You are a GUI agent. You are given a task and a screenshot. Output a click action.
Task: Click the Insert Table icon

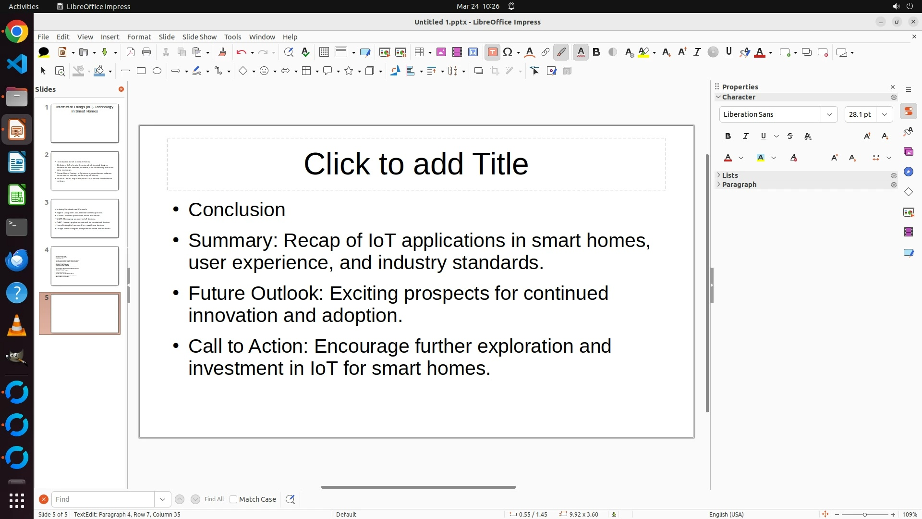coord(419,52)
